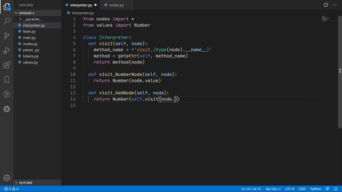This screenshot has height=192, width=342.
Task: Click the 'class Interpreter:' line
Action: (107, 37)
